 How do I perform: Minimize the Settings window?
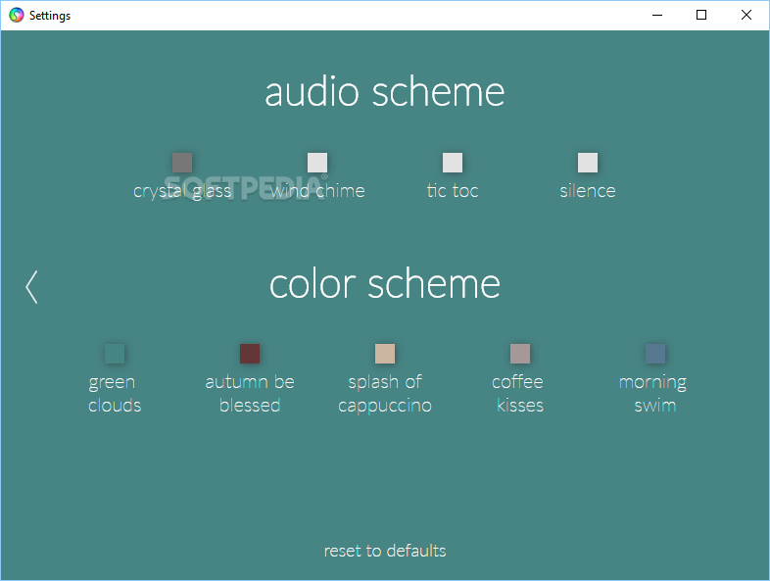pyautogui.click(x=657, y=16)
